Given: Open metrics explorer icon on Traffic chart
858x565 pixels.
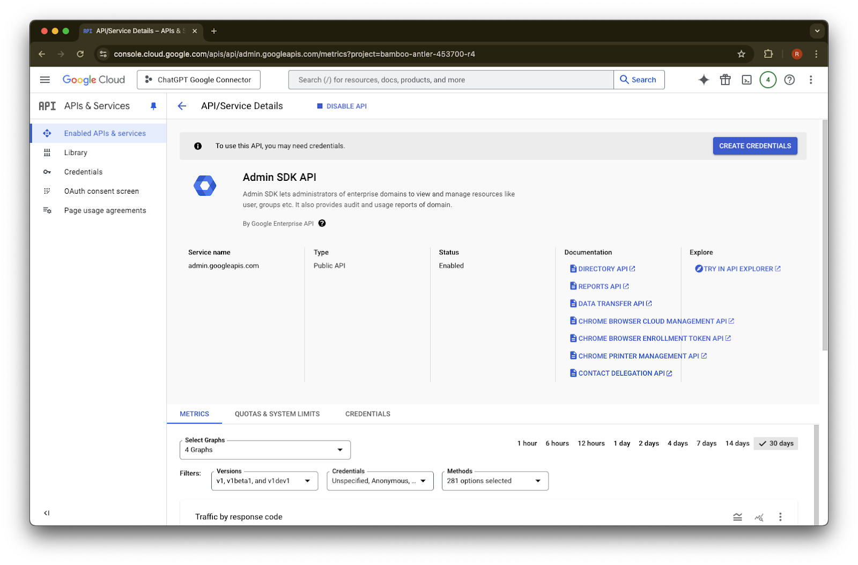Looking at the screenshot, I should (x=759, y=517).
